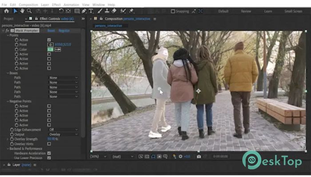Click the Point crosshair picker button
This screenshot has height=177, width=311.
coord(50,45)
